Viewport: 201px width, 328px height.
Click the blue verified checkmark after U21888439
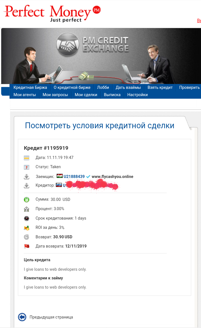(x=88, y=177)
